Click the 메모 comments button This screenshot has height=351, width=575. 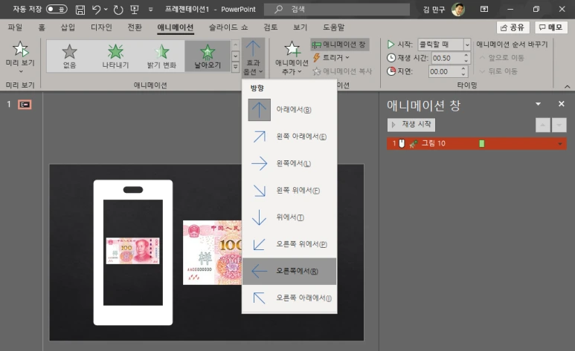[x=550, y=27]
